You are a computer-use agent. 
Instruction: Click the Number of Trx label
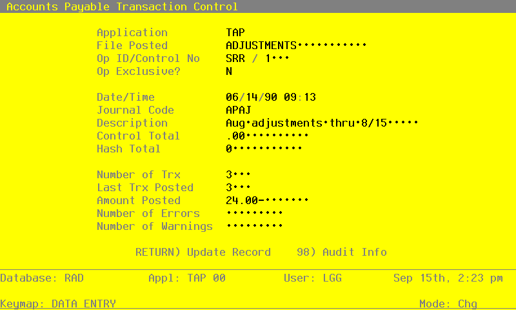tap(139, 174)
